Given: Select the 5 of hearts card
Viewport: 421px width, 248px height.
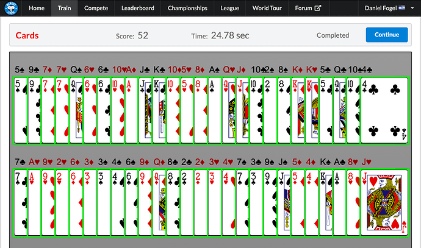Looking at the screenshot, I should click(187, 110).
